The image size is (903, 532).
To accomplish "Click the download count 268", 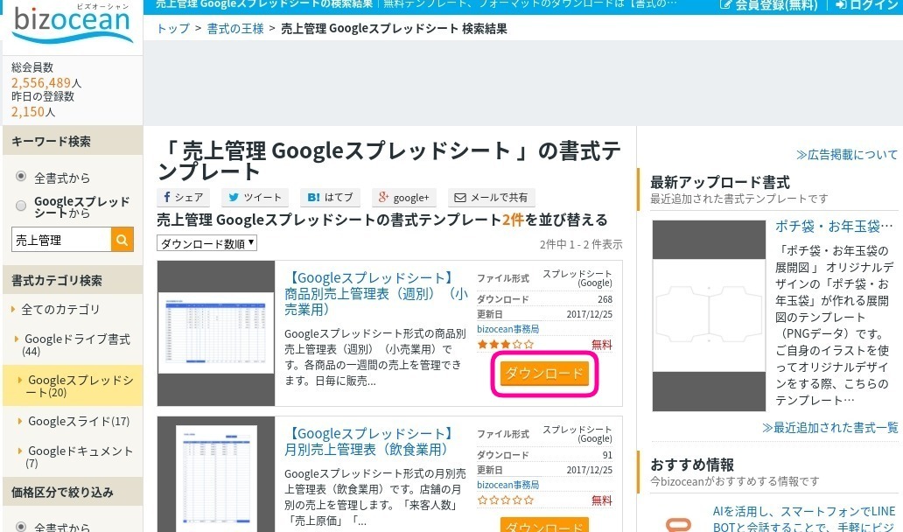I will tap(605, 299).
